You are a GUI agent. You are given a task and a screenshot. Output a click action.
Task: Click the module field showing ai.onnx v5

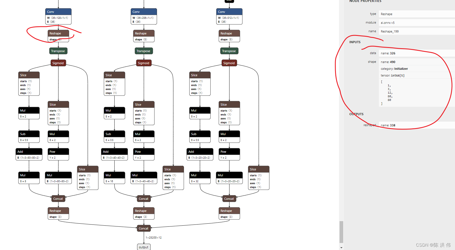[417, 23]
